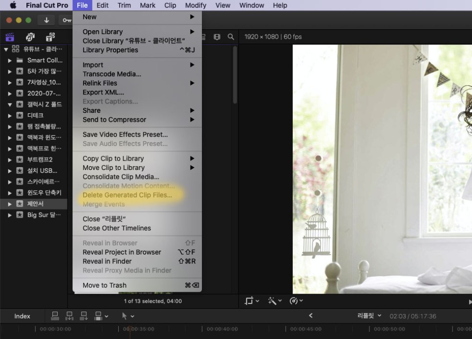Viewport: 472px width, 339px height.
Task: Open the transform crop tool pop-up
Action: (x=252, y=301)
